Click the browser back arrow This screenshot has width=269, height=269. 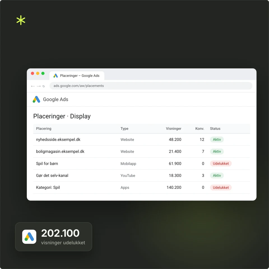[x=33, y=86]
